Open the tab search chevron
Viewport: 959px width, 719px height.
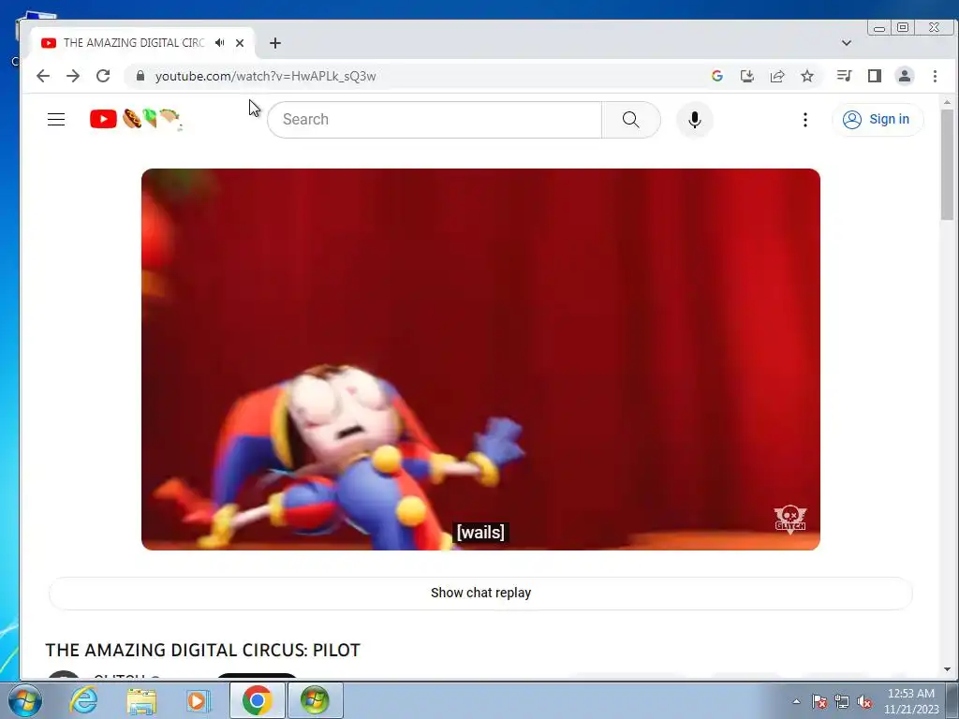pyautogui.click(x=847, y=43)
